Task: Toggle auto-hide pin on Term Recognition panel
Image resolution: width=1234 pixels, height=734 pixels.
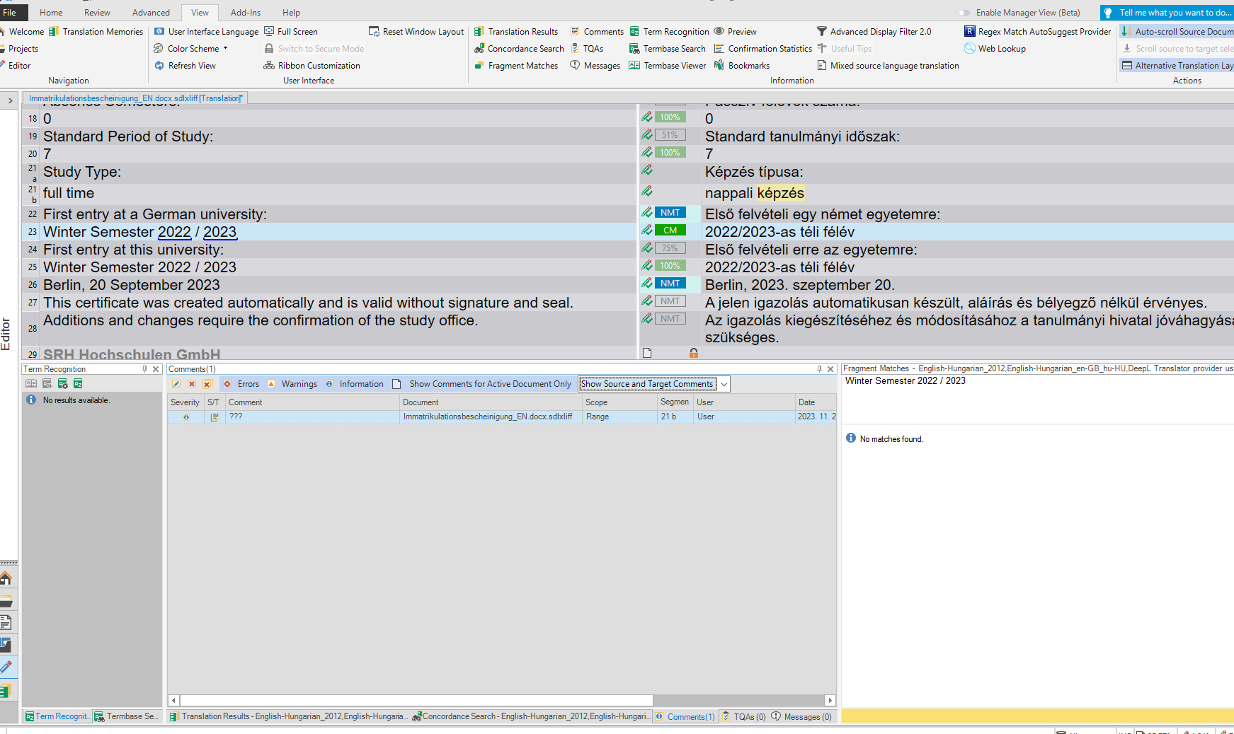Action: coord(144,369)
